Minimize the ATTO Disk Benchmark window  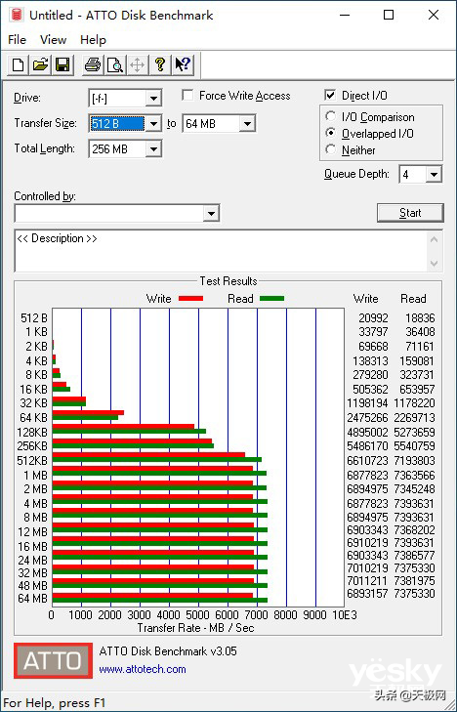[x=345, y=15]
